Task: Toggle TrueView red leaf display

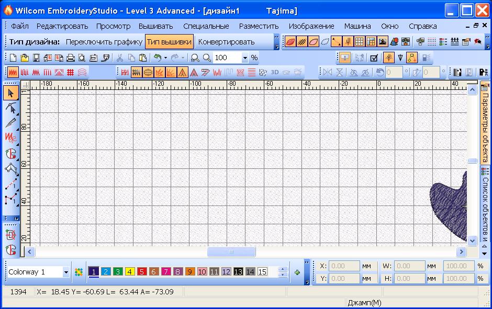Action: 290,41
